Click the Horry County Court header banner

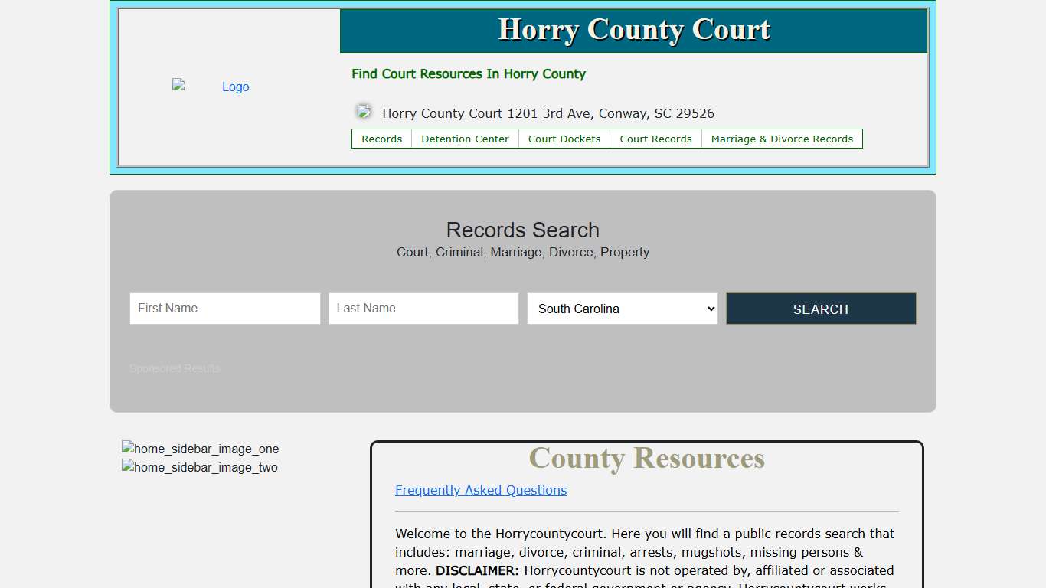coord(633,30)
